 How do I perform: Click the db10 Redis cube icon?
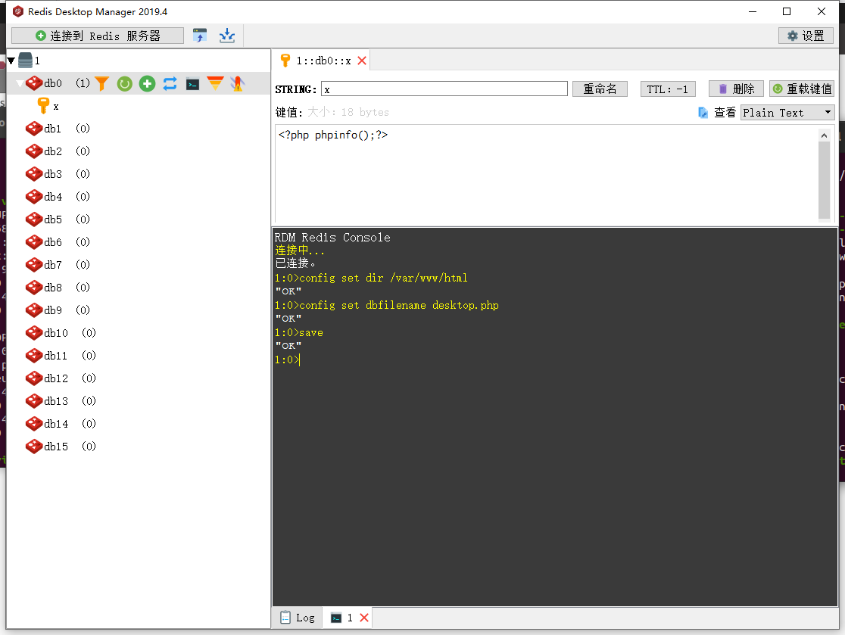pyautogui.click(x=34, y=333)
